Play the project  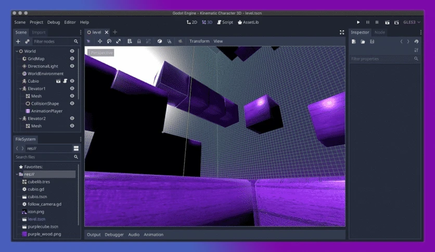pyautogui.click(x=358, y=22)
